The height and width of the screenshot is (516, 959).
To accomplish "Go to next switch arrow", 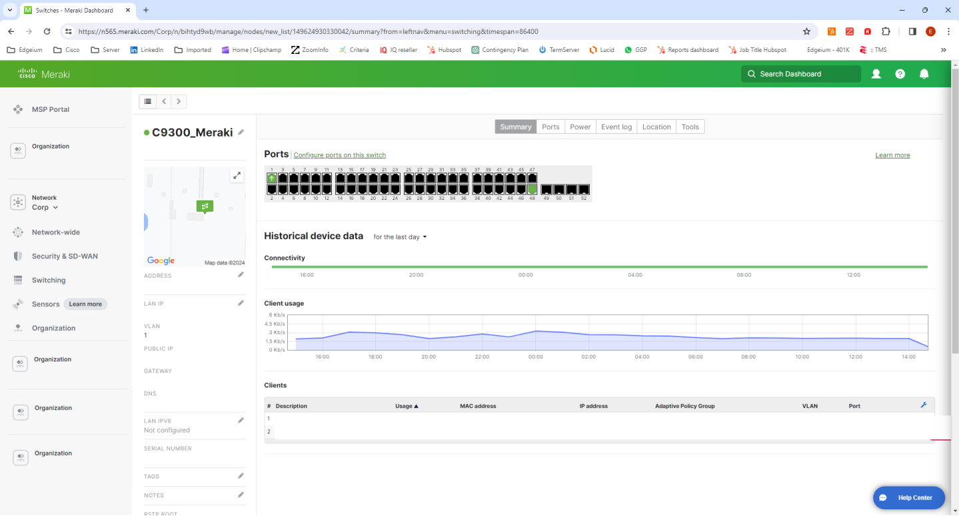I will [x=179, y=101].
